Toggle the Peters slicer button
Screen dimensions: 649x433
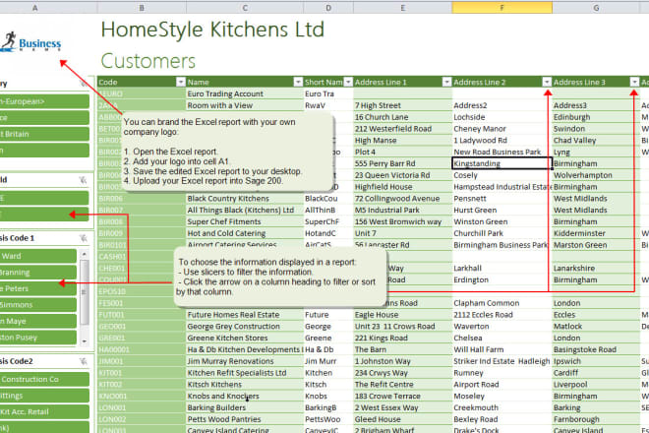pyautogui.click(x=38, y=288)
